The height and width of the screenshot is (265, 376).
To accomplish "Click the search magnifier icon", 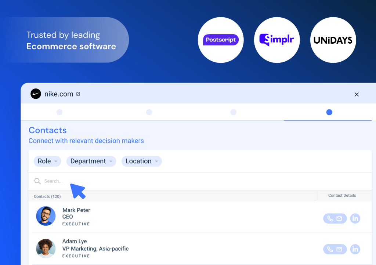I will point(37,181).
